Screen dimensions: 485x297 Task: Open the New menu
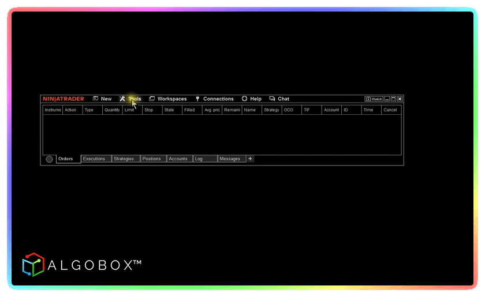(102, 99)
